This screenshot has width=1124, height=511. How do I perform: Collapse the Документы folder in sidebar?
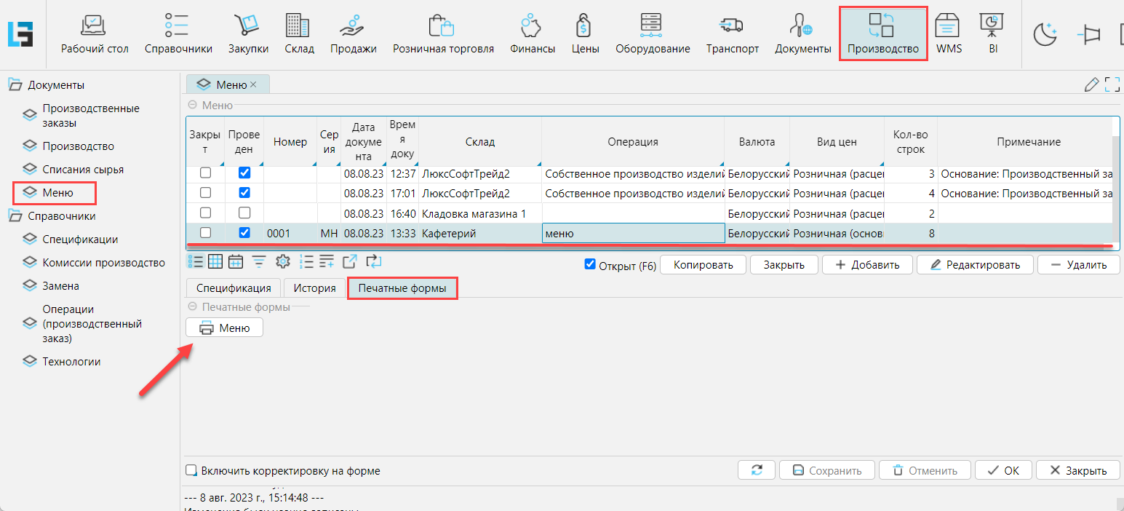(15, 85)
